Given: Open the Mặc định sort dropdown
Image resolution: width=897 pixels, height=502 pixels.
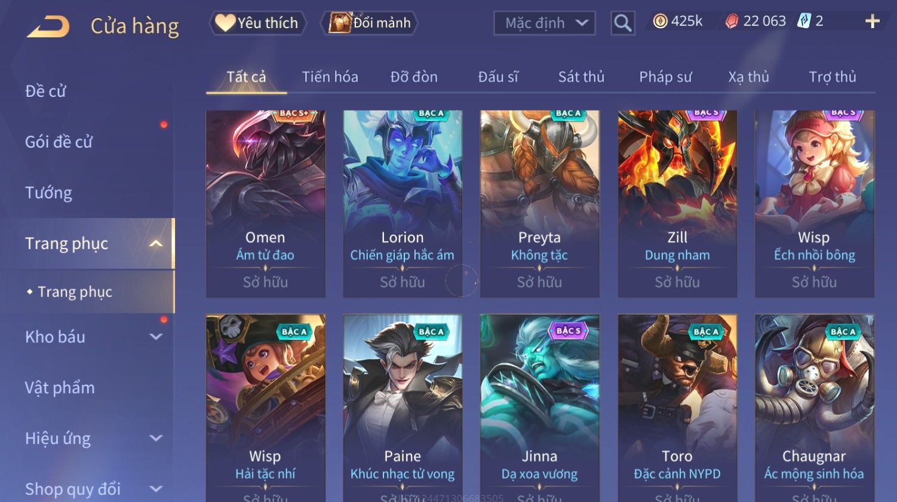Looking at the screenshot, I should point(545,23).
